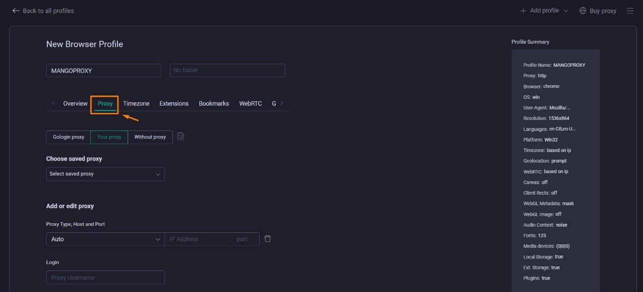The image size is (643, 292).
Task: Switch to the Without proxy option
Action: [x=150, y=136]
